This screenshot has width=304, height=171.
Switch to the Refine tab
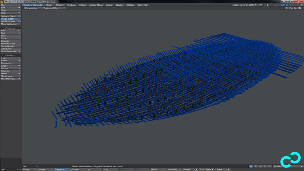83,5
